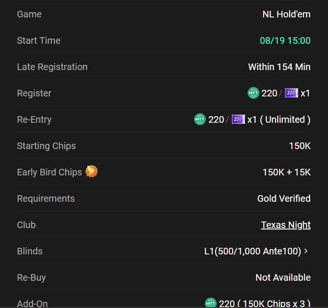Click the Within 154 Min text

(279, 67)
